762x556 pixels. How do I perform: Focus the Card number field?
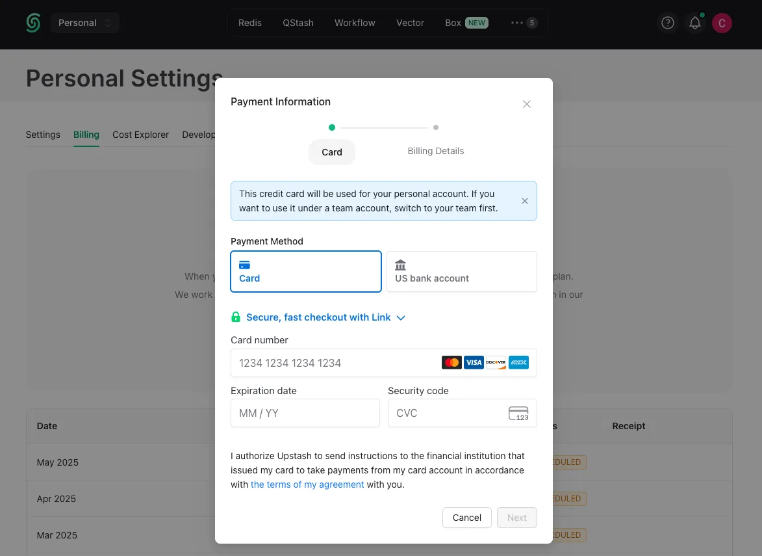tap(383, 363)
